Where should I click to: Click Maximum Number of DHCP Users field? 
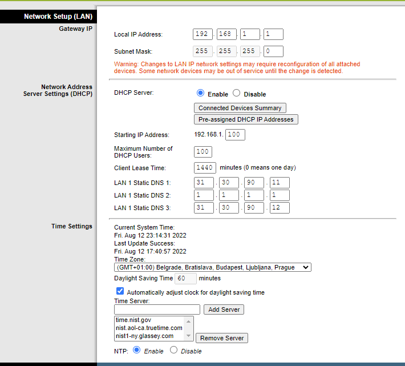203,152
